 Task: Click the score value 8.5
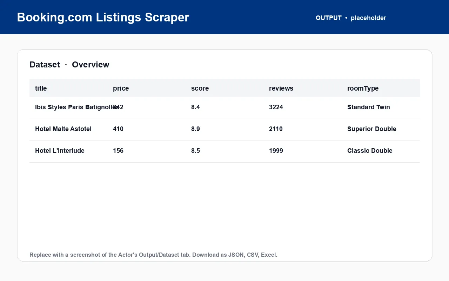point(195,151)
